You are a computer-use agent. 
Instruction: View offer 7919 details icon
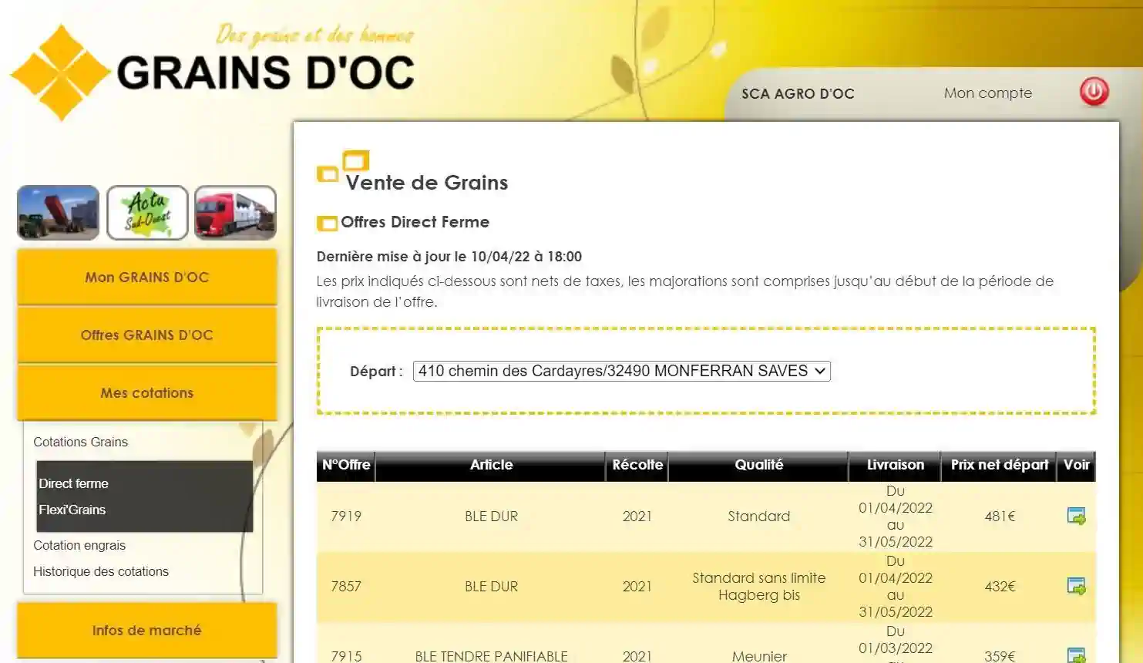pos(1076,517)
